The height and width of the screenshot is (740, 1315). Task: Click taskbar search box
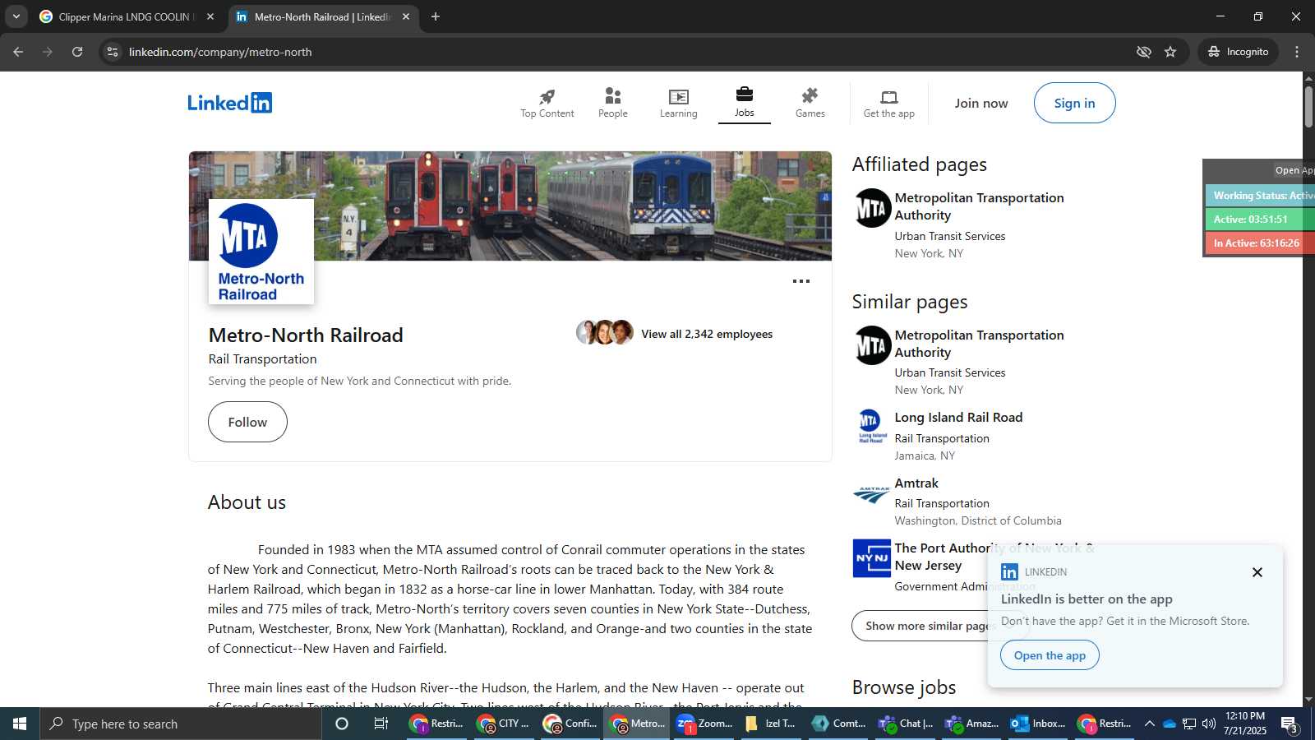(181, 724)
